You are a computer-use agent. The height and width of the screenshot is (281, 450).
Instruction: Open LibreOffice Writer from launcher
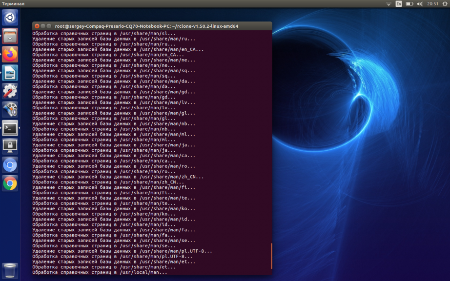click(10, 73)
